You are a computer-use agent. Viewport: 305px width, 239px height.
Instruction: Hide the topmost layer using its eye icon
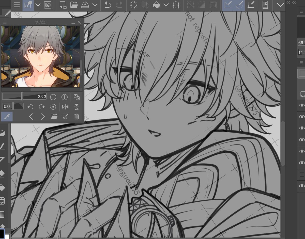point(302,105)
